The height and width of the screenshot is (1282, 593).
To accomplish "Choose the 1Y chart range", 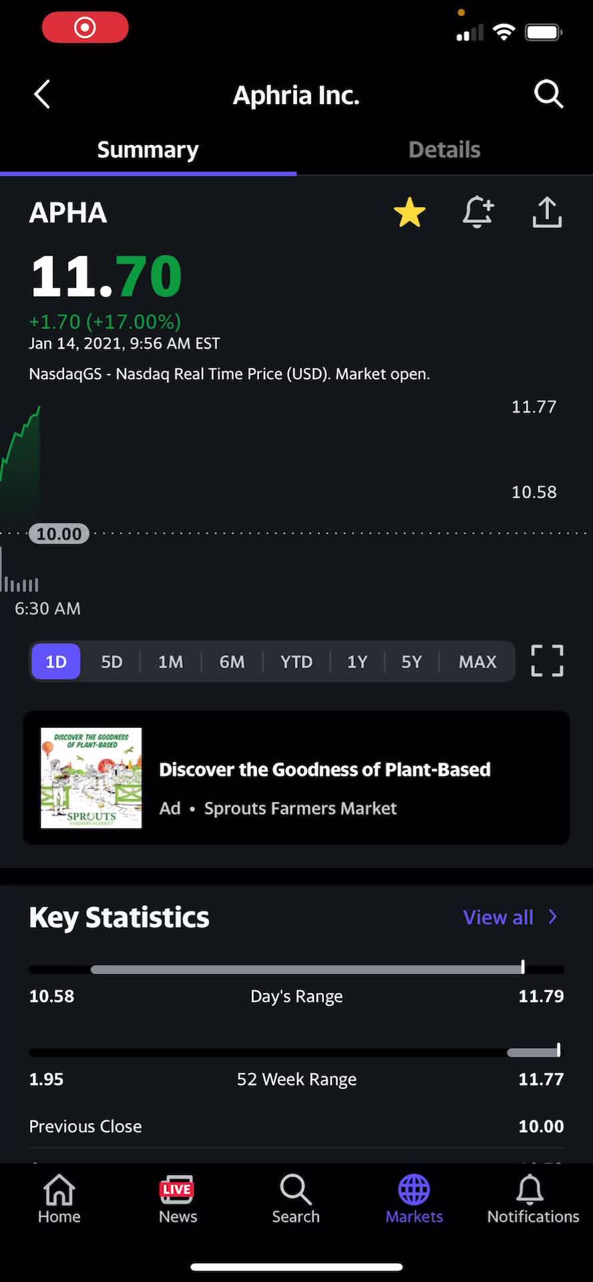I will point(357,662).
